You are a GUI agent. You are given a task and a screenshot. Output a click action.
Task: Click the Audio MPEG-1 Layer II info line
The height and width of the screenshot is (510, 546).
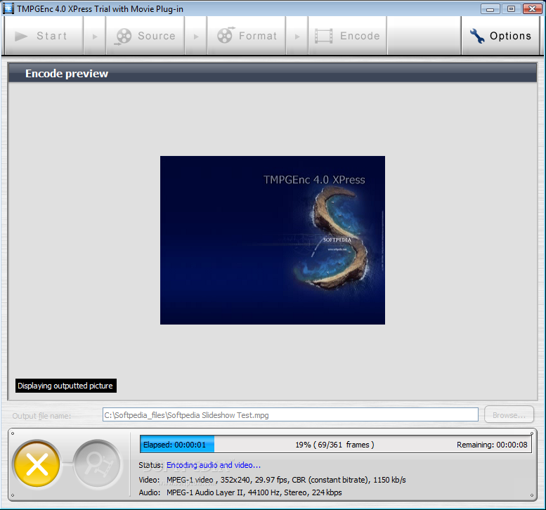pyautogui.click(x=240, y=492)
